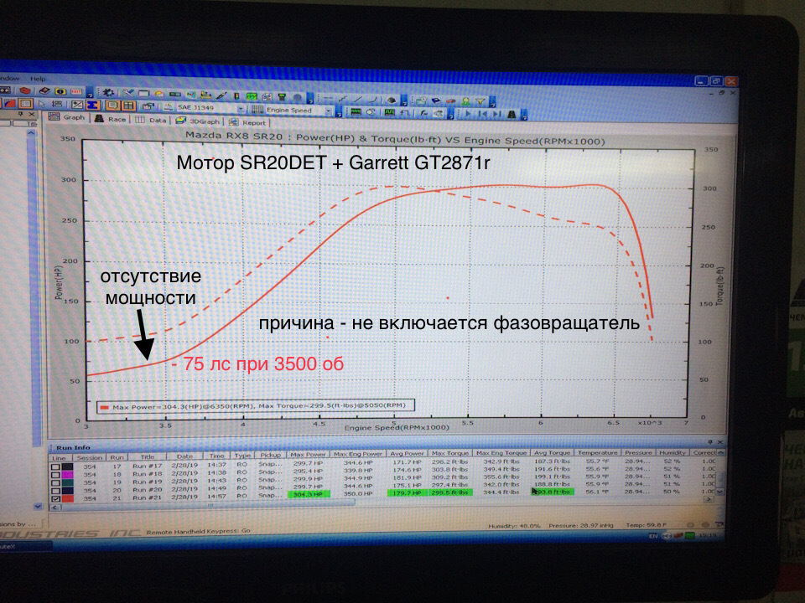Click the road track icon at toolbar end
Image resolution: width=805 pixels, height=603 pixels.
click(512, 114)
